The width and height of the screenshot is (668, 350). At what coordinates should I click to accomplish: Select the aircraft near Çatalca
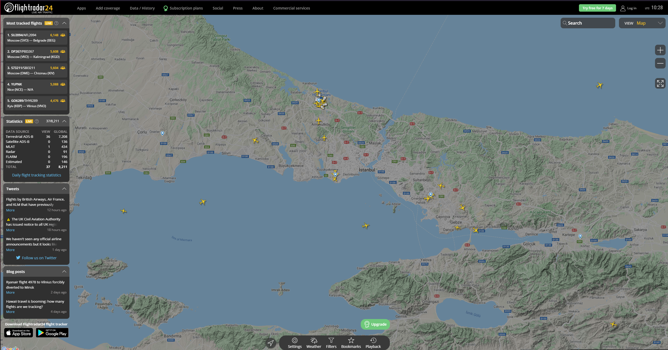click(255, 140)
